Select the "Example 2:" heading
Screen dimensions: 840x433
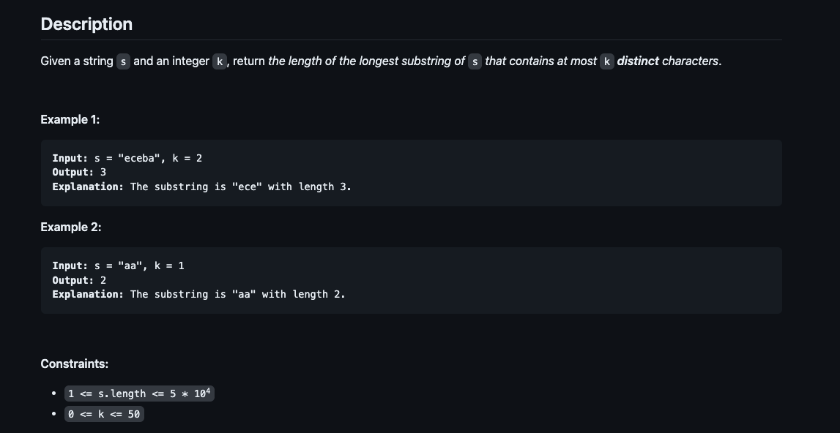(x=71, y=227)
